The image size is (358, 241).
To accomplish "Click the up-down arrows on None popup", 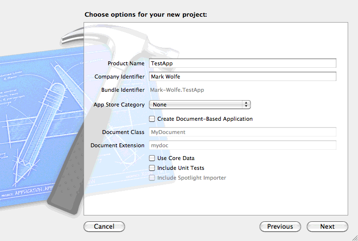I will (x=246, y=105).
